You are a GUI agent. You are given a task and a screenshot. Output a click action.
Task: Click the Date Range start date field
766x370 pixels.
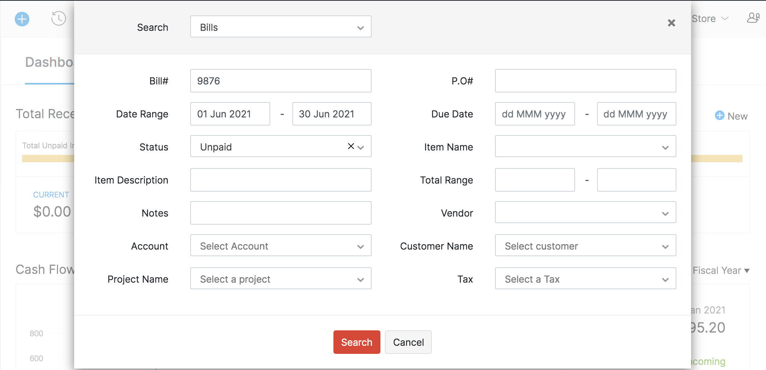[x=230, y=114]
